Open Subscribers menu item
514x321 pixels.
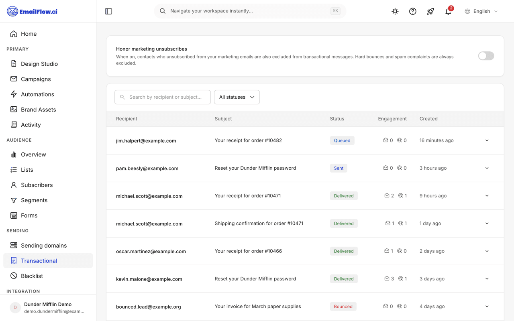(x=48, y=185)
